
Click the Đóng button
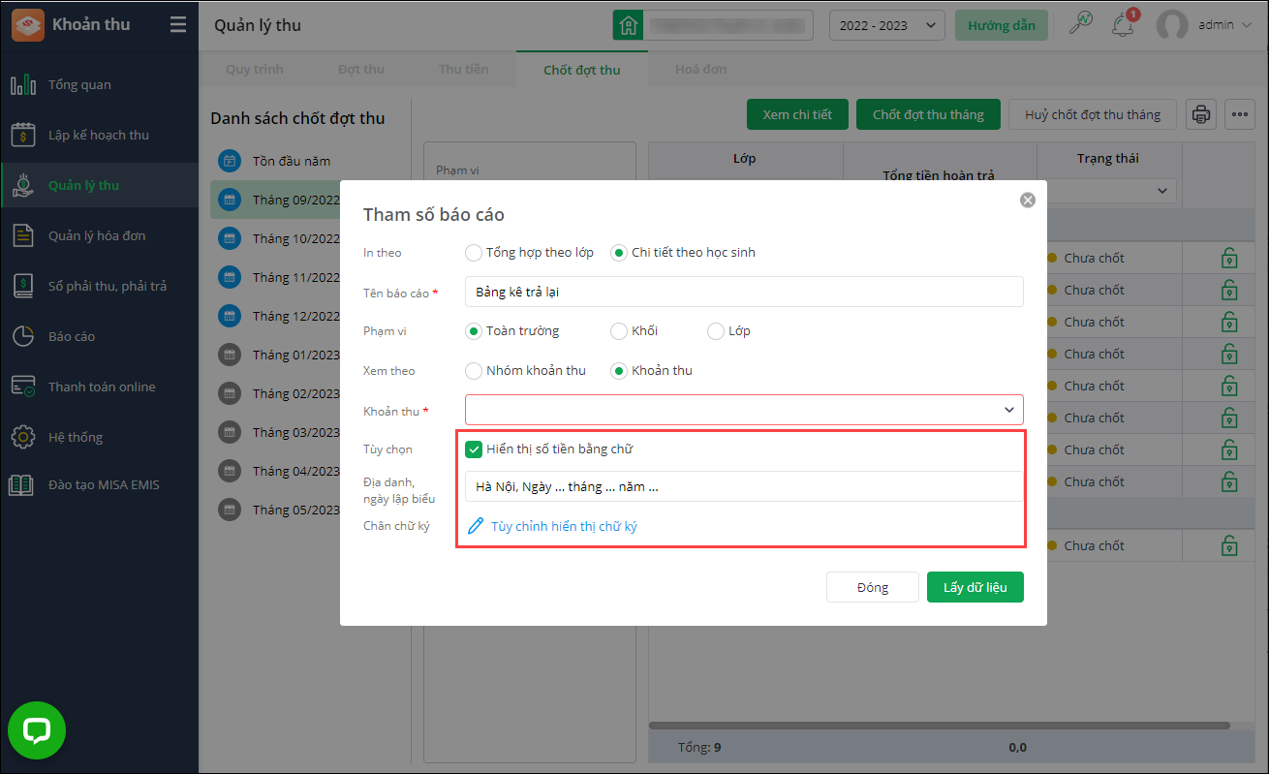click(x=873, y=587)
